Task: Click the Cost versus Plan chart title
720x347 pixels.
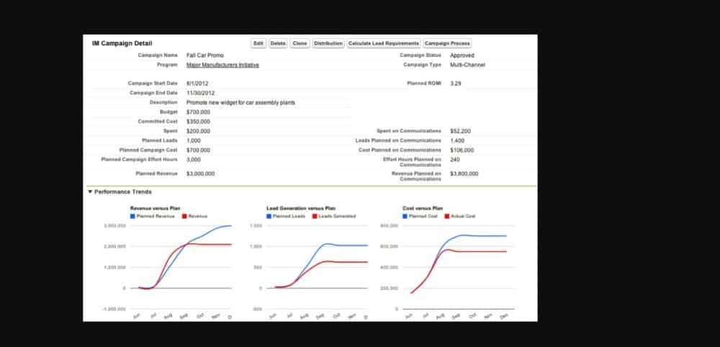Action: click(x=423, y=208)
